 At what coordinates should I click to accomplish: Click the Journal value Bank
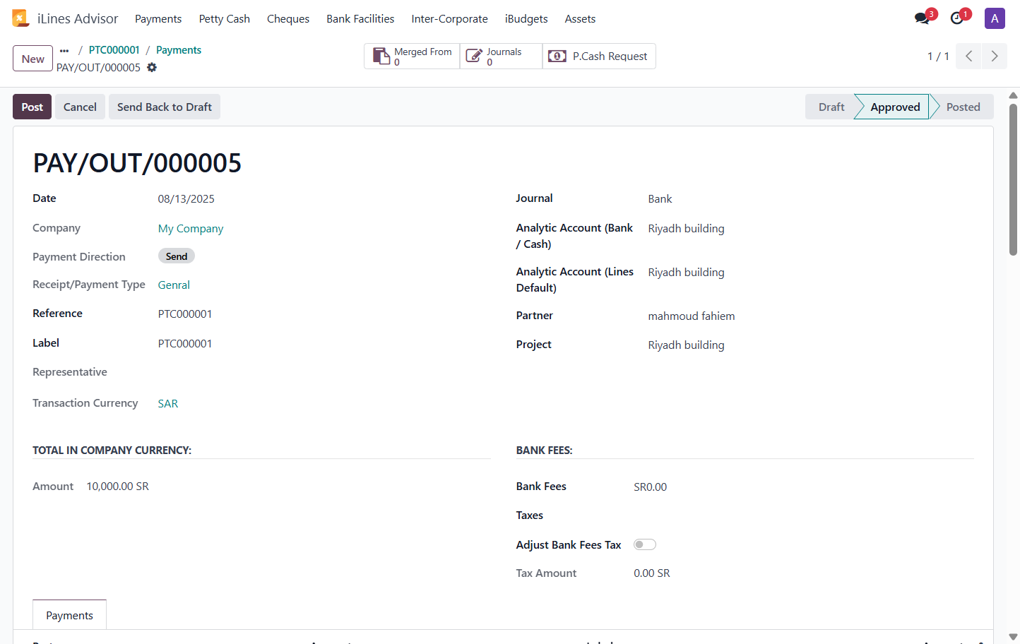[x=660, y=199]
